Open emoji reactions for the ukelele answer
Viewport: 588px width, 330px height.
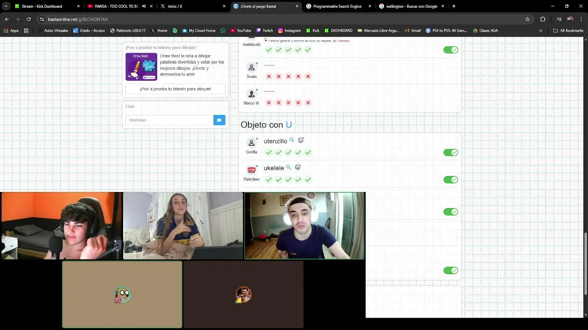pyautogui.click(x=298, y=167)
